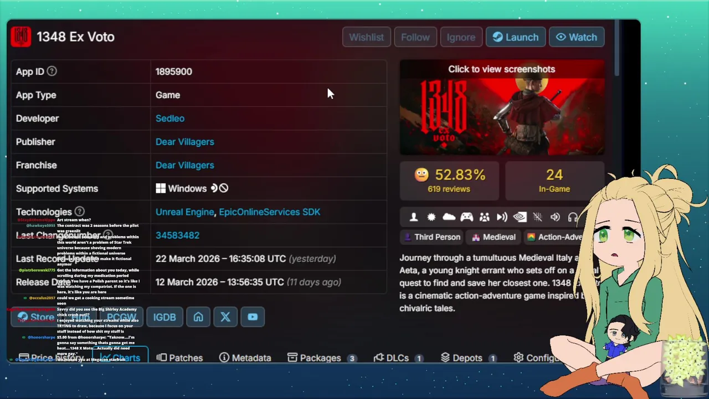
Task: Click the crossed-out grid feature icon
Action: [537, 217]
